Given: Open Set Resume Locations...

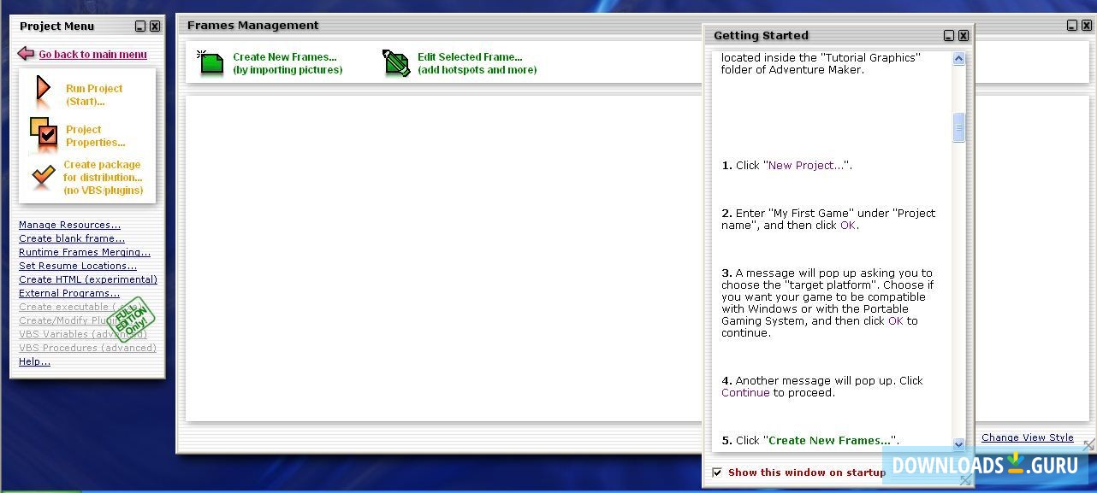Looking at the screenshot, I should point(78,266).
